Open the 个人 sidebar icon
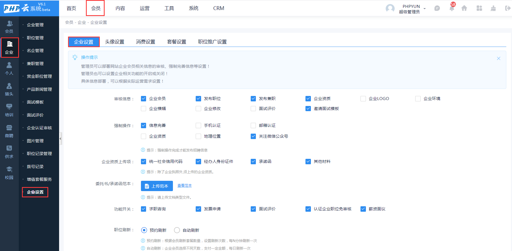 point(9,69)
